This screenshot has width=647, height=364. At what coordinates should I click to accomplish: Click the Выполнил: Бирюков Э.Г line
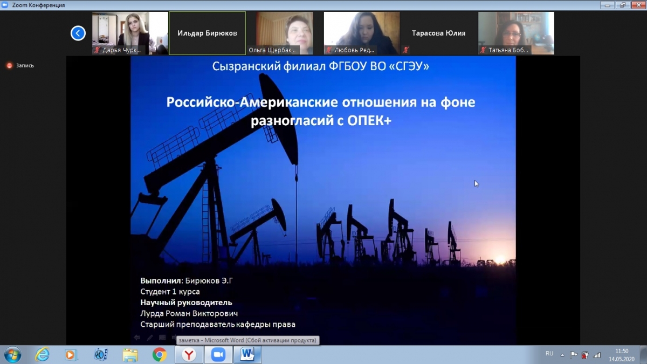[x=187, y=280]
